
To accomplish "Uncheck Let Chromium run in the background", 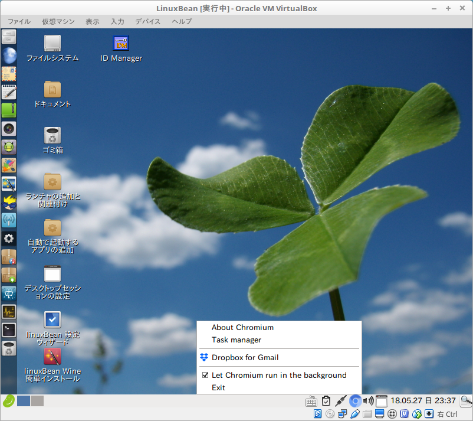I will (x=279, y=375).
